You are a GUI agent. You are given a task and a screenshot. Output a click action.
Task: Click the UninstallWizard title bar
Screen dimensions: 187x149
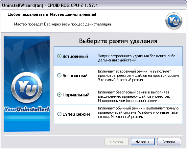point(93,5)
